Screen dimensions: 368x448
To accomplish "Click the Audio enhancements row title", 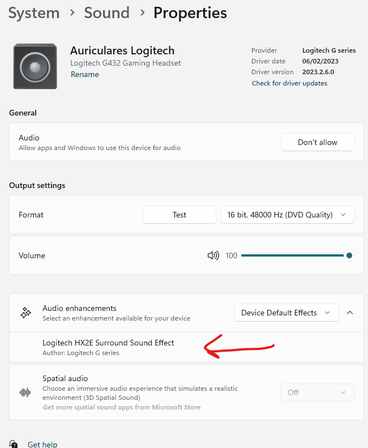I will click(79, 308).
